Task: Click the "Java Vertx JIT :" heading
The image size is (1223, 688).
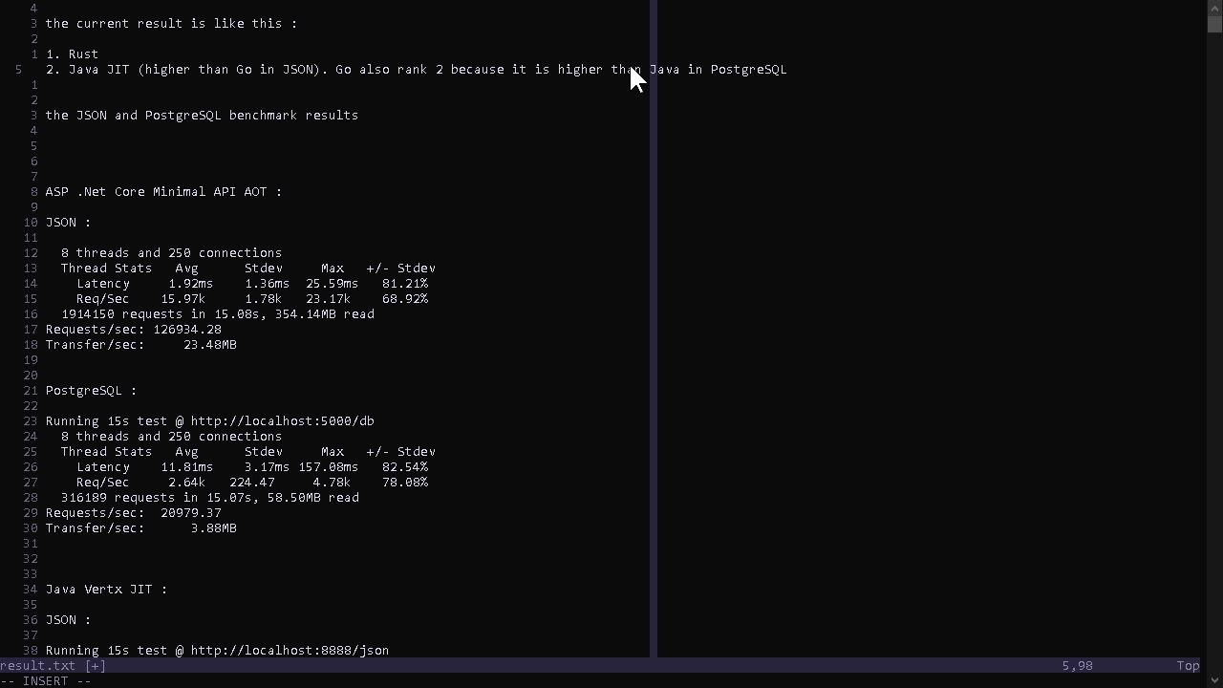Action: point(106,590)
